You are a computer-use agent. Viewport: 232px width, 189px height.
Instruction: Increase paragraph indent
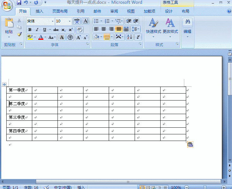coord(136,21)
